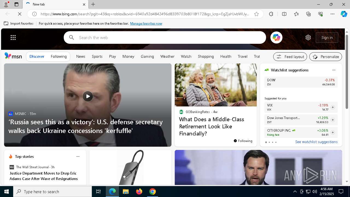Open Weather category

pyautogui.click(x=167, y=56)
